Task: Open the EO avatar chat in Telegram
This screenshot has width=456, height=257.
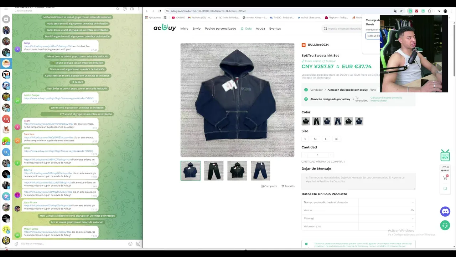Action: click(6, 119)
